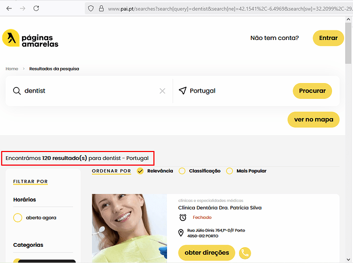The width and height of the screenshot is (353, 263).
Task: Click the magnifying glass search icon
Action: 17,90
